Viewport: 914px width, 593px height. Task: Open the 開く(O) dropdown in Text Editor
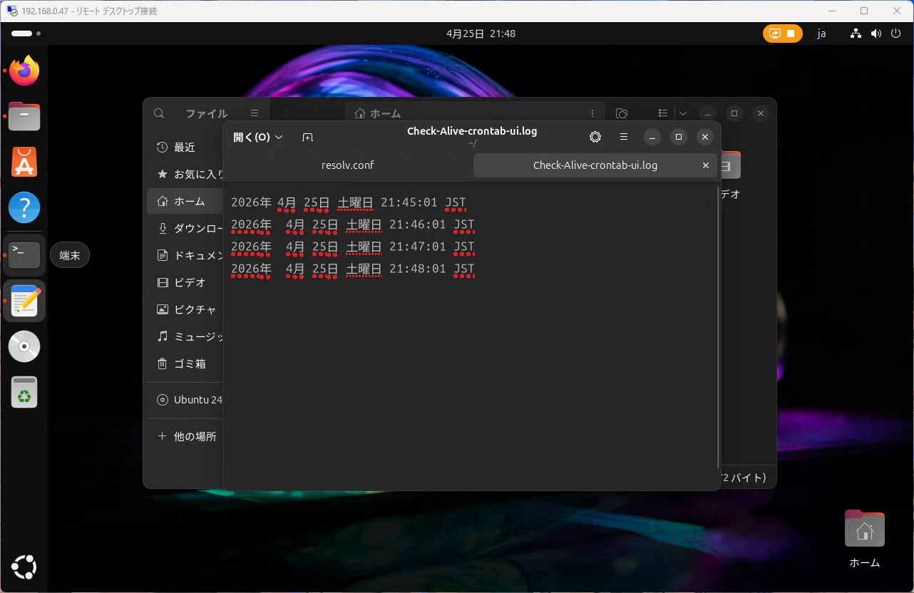click(258, 137)
